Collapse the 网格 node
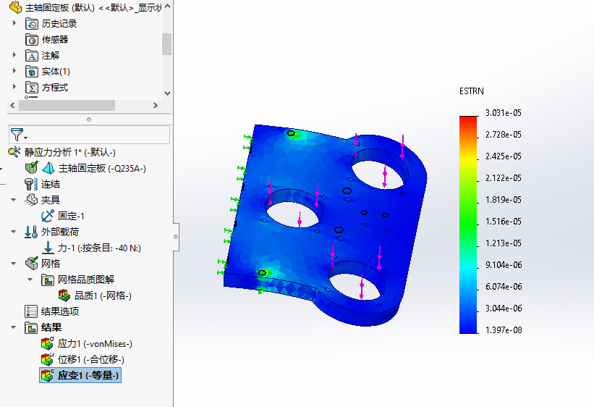 click(x=14, y=264)
